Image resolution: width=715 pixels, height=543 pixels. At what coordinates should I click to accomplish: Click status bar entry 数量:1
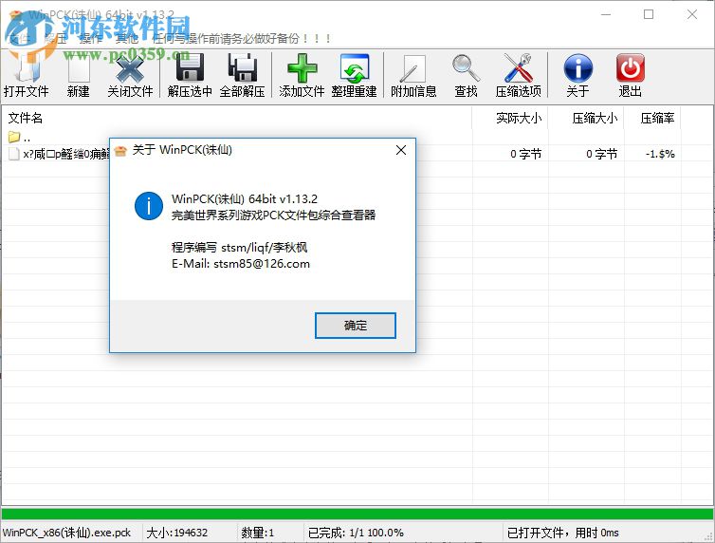(x=257, y=533)
